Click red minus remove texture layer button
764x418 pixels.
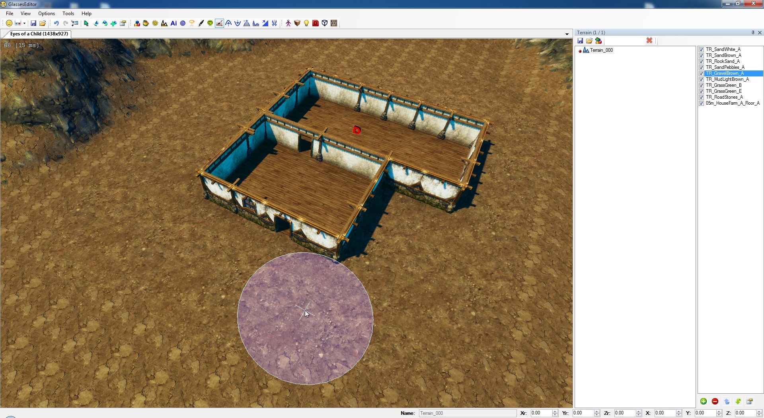coord(715,401)
